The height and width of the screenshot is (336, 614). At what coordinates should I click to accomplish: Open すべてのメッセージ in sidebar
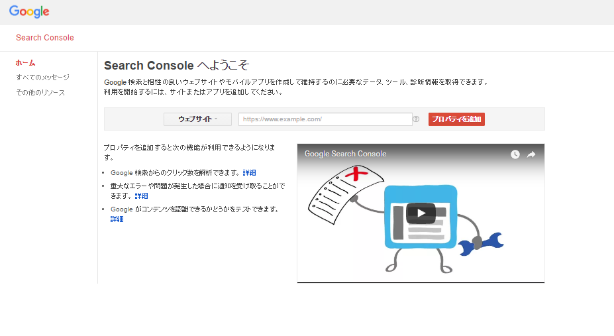42,77
